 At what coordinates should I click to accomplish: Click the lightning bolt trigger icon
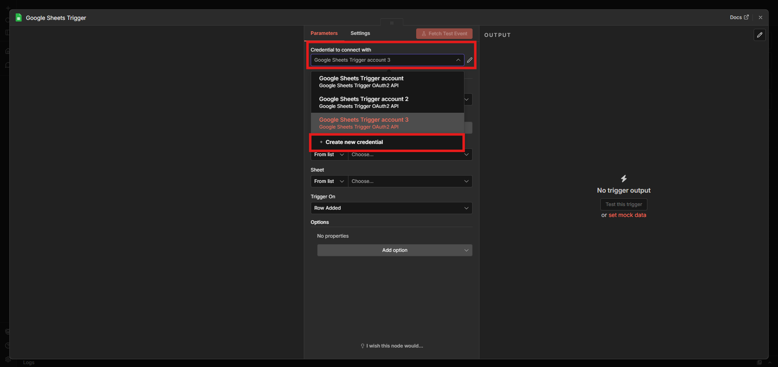(x=623, y=178)
